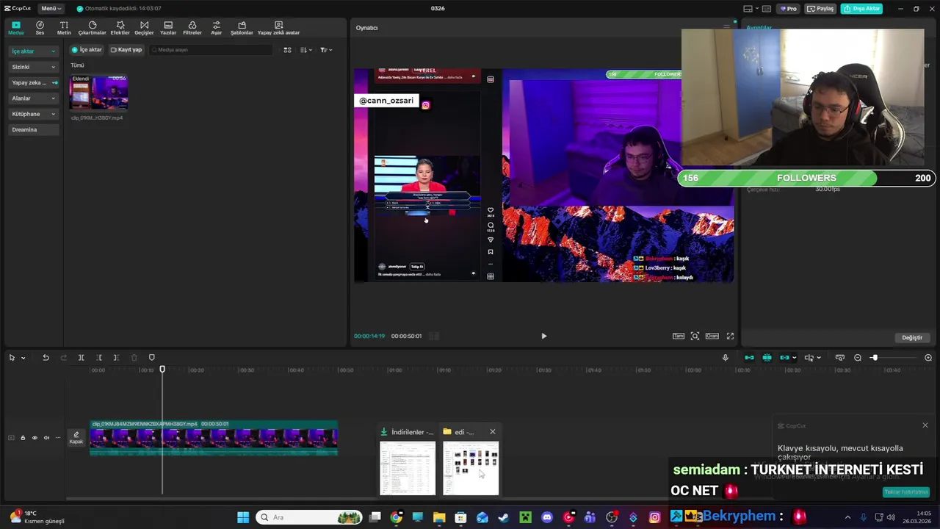Screen dimensions: 940x529
Task: Expand the Yapay zeka sidebar section
Action: (x=33, y=82)
